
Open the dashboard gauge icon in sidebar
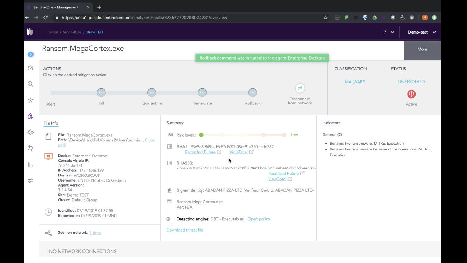click(x=31, y=68)
